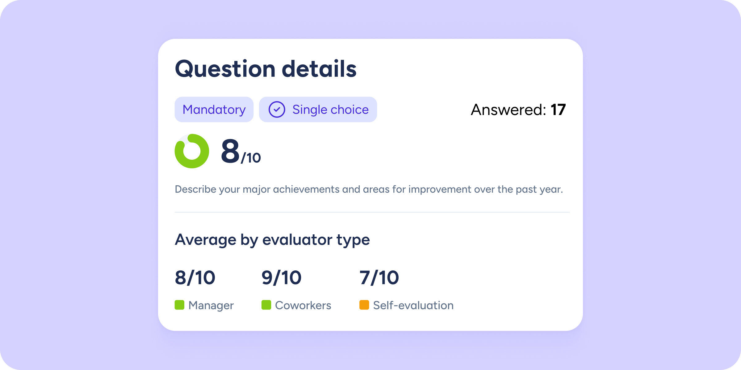Click the check circle icon in Single choice
This screenshot has width=741, height=370.
tap(277, 110)
